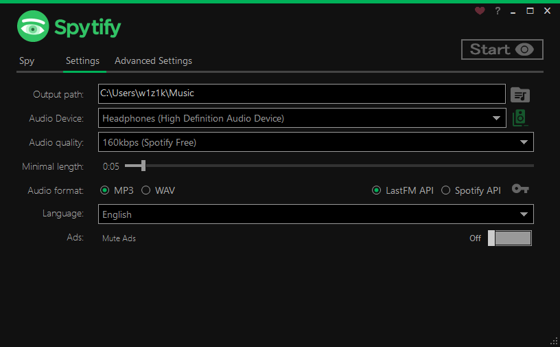The image size is (560, 347).
Task: Select WAV audio format
Action: [159, 190]
